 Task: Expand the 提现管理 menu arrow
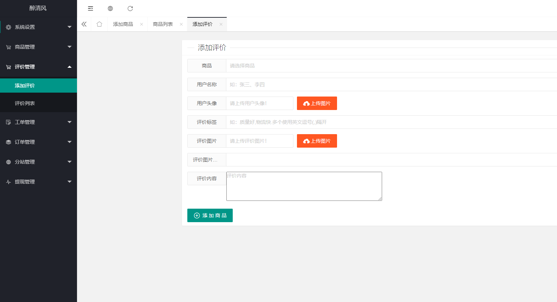tap(70, 182)
